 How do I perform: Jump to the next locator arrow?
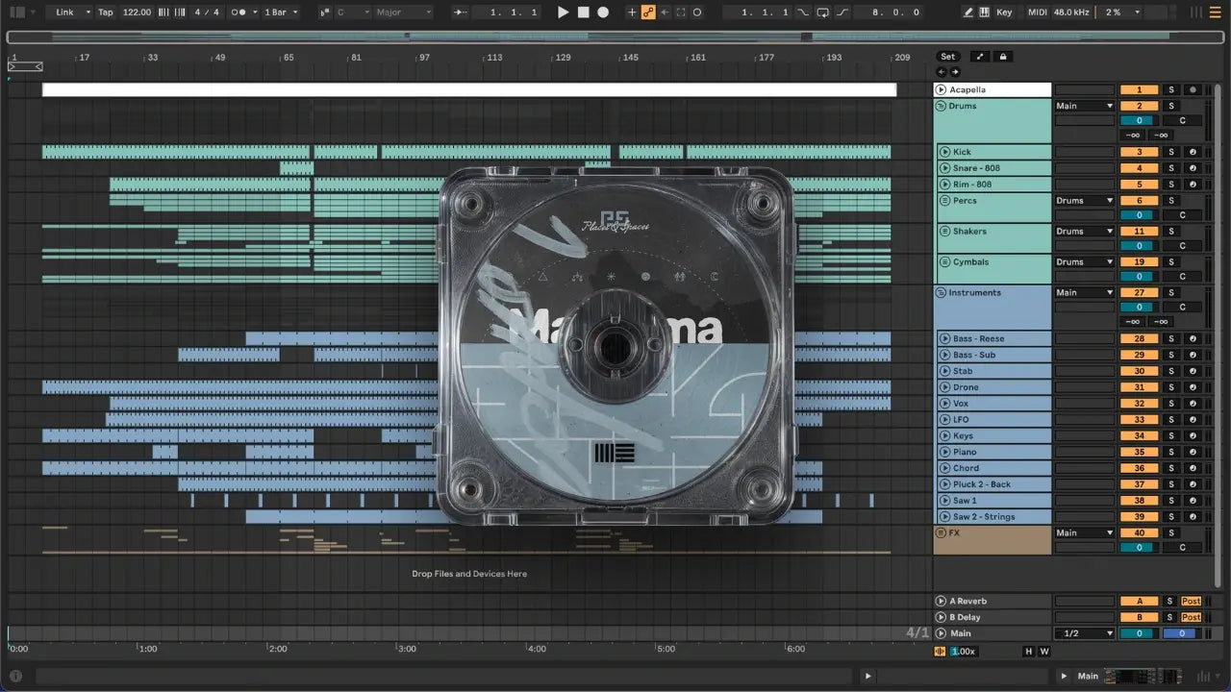coord(955,72)
